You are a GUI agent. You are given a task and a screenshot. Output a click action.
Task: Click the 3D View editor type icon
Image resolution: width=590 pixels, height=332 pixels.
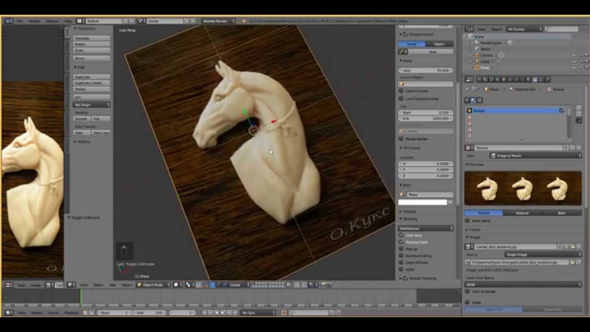pyautogui.click(x=72, y=285)
